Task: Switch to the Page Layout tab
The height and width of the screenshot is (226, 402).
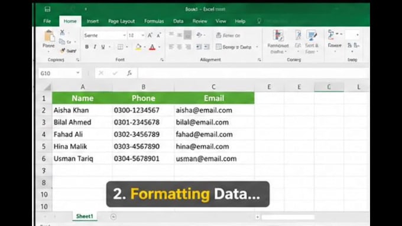Action: pos(121,21)
